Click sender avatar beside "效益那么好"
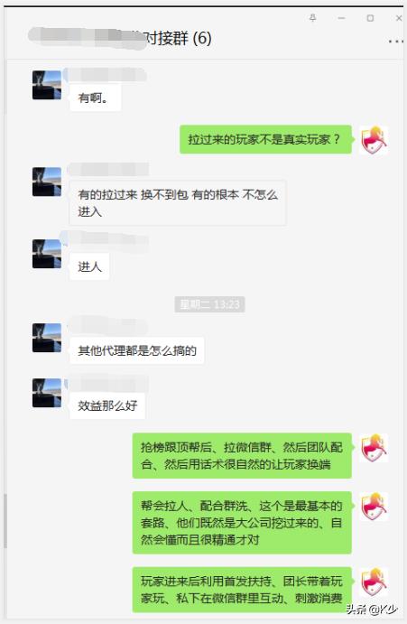 click(47, 393)
